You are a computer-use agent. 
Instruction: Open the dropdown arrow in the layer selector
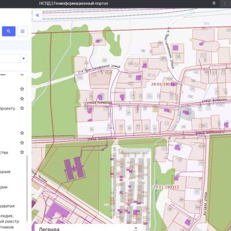pos(23,58)
